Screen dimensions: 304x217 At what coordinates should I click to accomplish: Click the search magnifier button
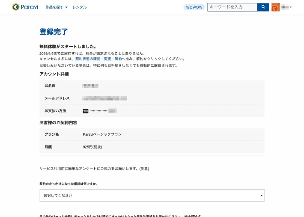coord(263,7)
